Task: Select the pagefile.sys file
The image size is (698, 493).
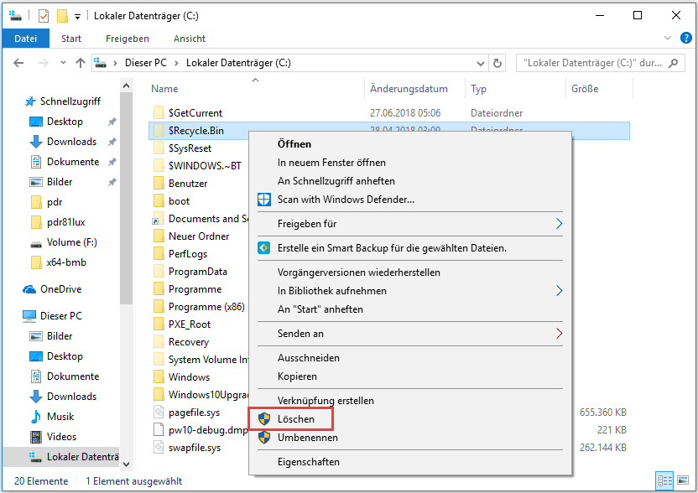Action: click(194, 413)
